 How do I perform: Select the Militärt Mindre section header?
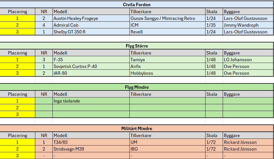coord(137,128)
